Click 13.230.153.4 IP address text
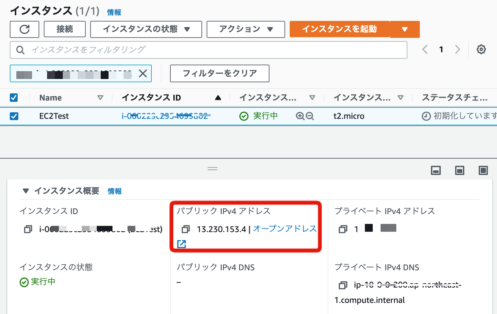Image resolution: width=497 pixels, height=314 pixels. (x=221, y=229)
